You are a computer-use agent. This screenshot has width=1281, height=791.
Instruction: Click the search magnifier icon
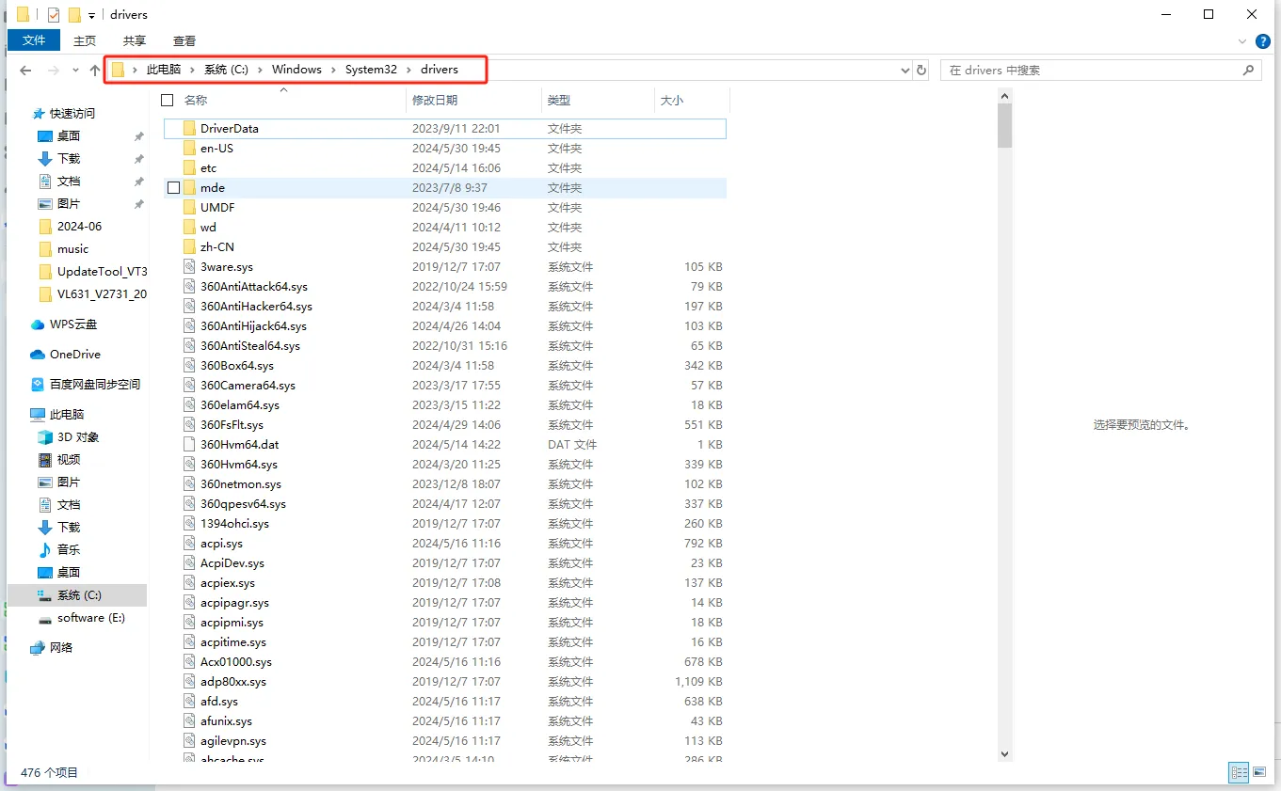pyautogui.click(x=1248, y=71)
